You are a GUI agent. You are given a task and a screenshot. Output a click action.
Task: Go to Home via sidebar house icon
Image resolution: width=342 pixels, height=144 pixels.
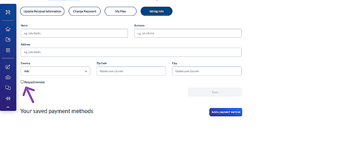pyautogui.click(x=8, y=29)
